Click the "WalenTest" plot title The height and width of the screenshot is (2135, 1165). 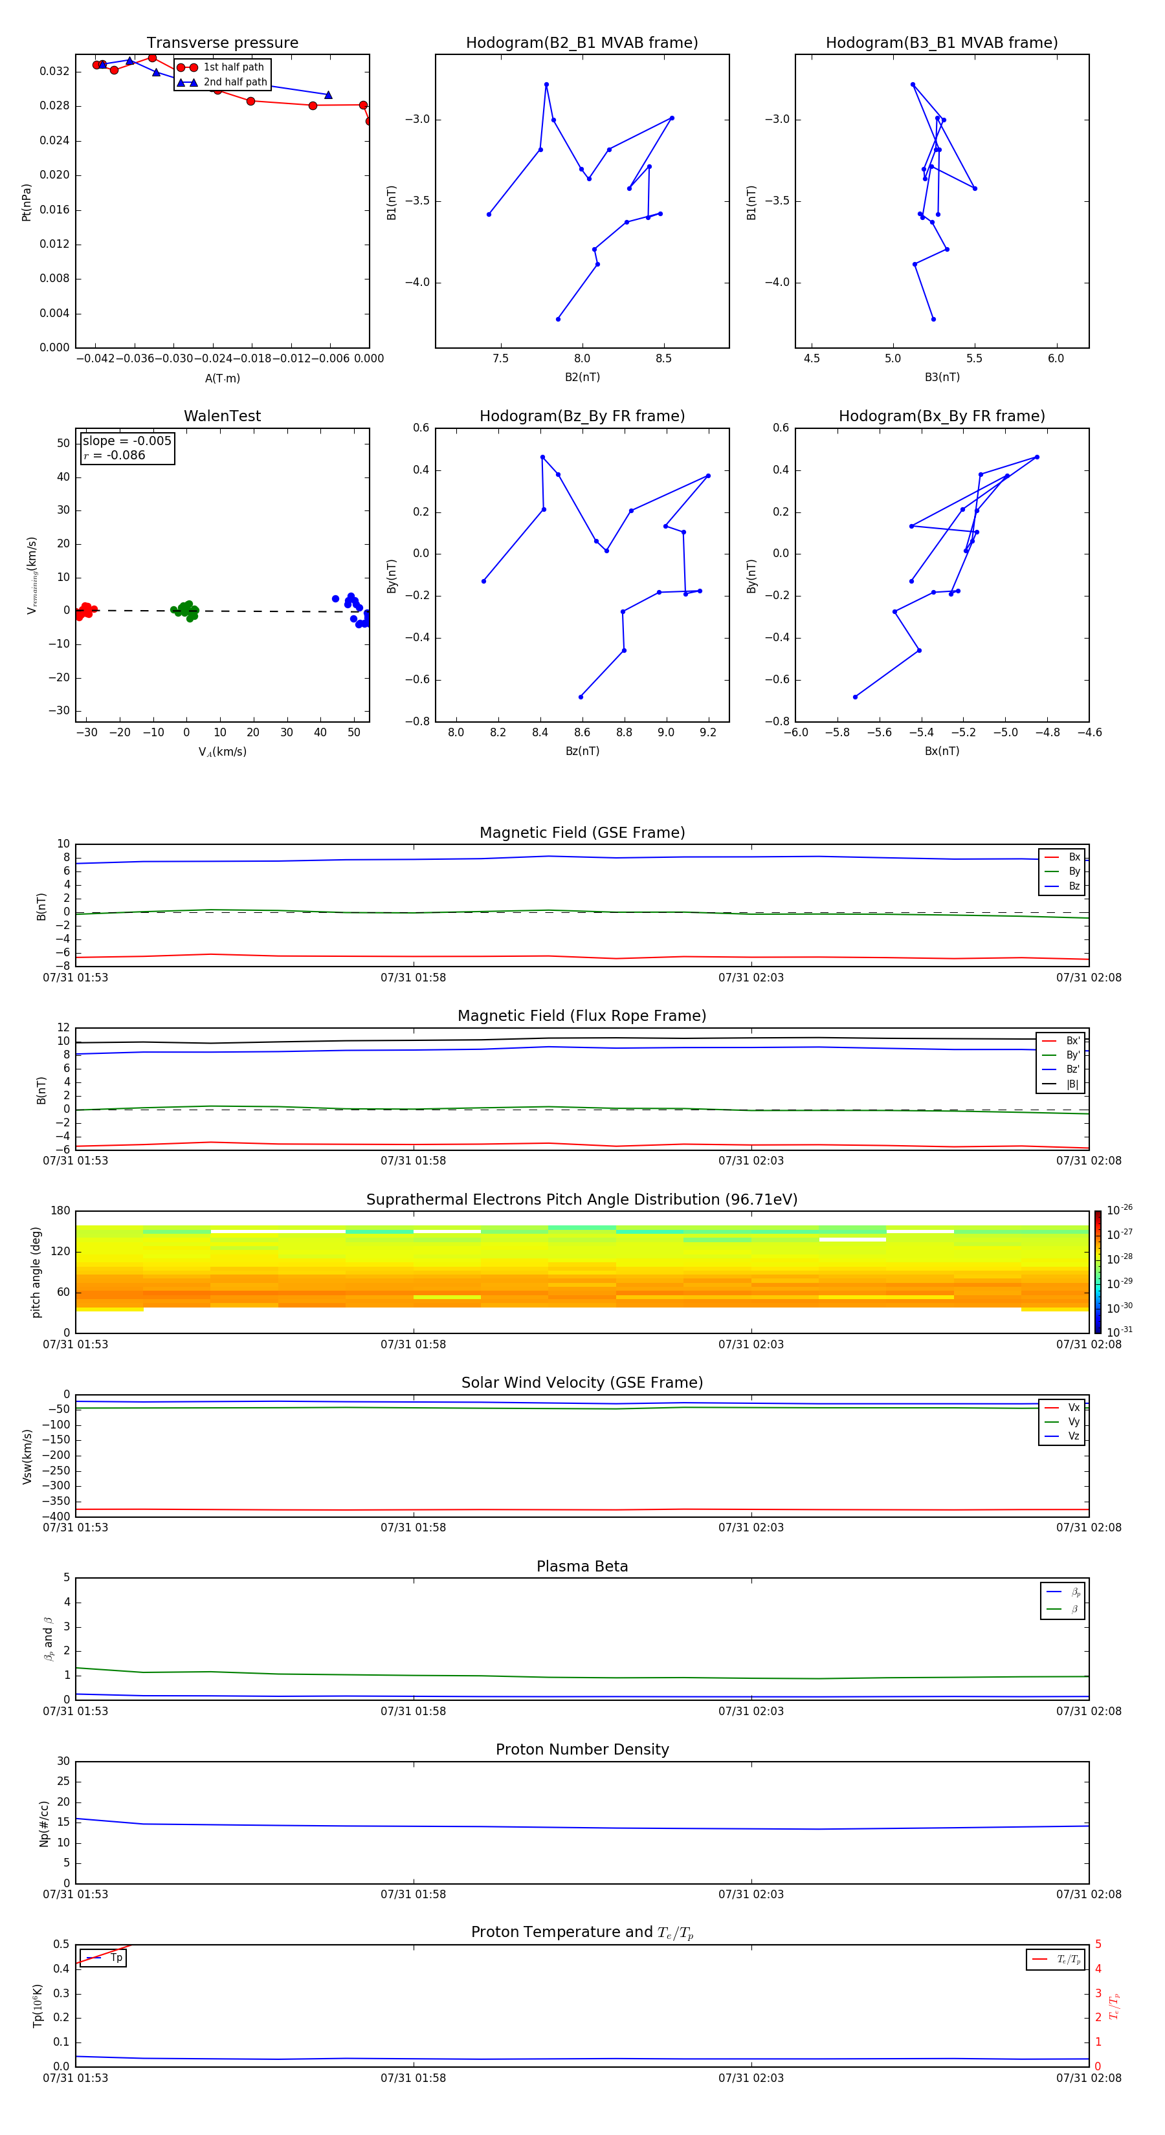click(222, 416)
